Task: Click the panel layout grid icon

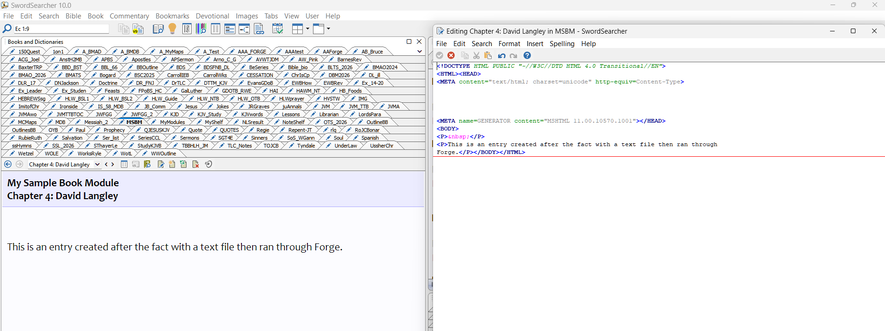Action: (298, 29)
